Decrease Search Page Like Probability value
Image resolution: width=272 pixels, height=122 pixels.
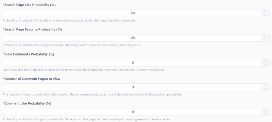pos(266,15)
